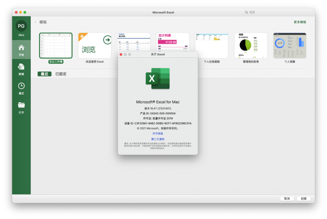Go to the 开始 home section

21,49
